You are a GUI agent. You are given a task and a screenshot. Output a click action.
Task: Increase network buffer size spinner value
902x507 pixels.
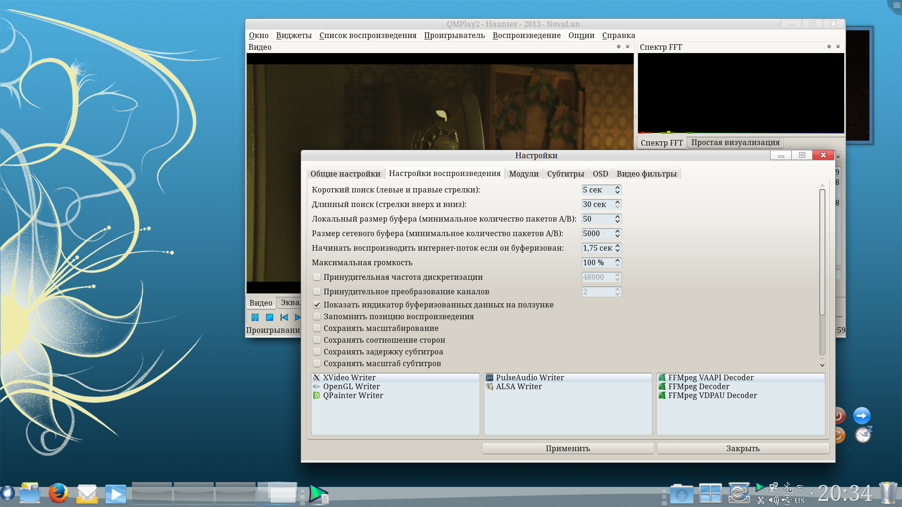tap(617, 231)
